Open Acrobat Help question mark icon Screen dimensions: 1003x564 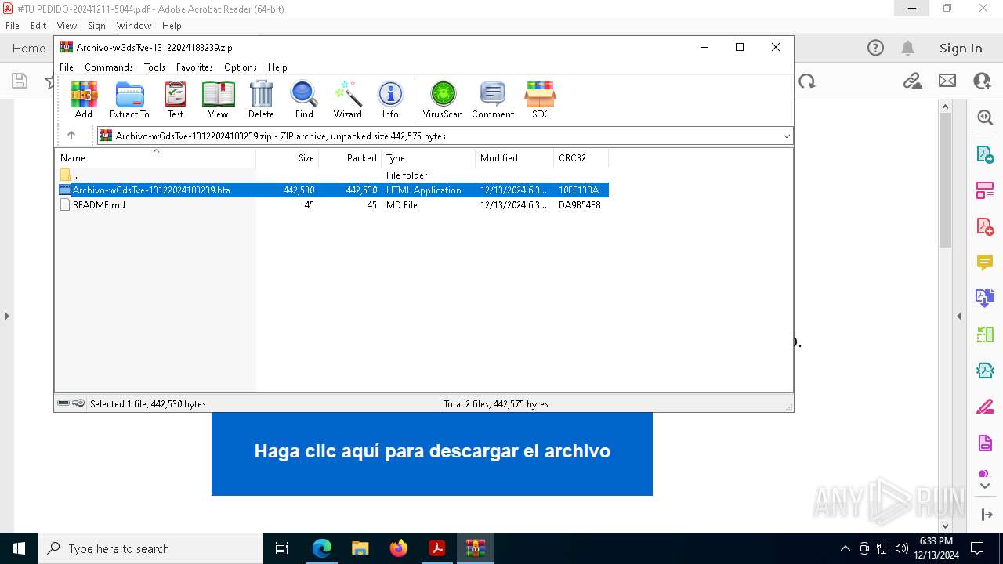(875, 48)
